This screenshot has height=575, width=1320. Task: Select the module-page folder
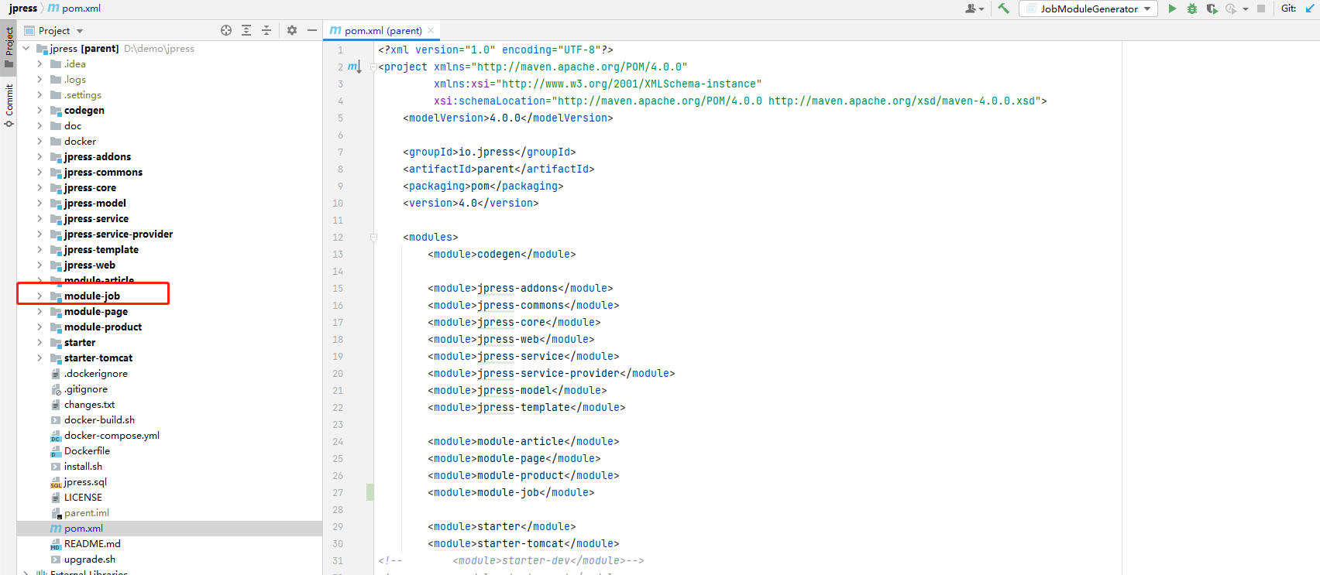[95, 312]
